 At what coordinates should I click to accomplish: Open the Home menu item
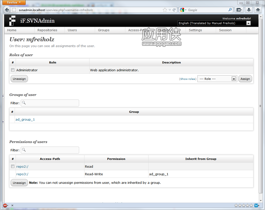(12, 30)
